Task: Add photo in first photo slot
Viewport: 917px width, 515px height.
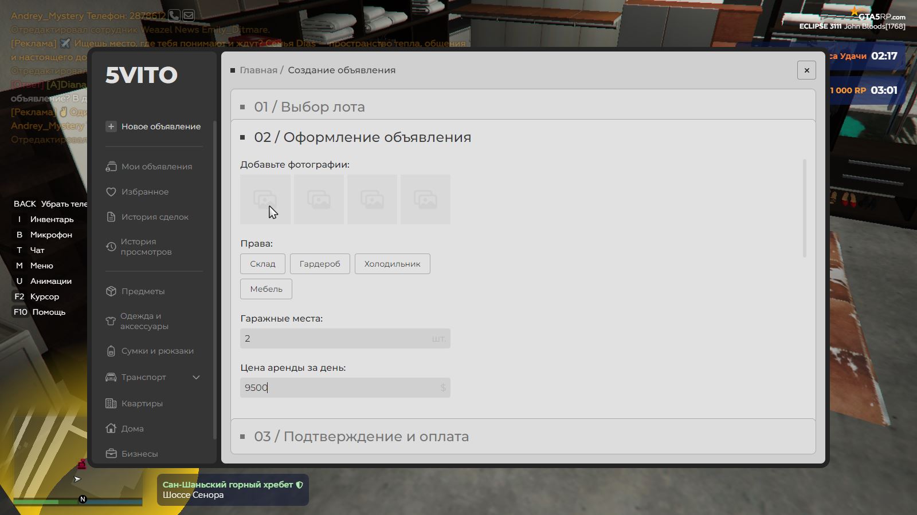Action: [265, 199]
